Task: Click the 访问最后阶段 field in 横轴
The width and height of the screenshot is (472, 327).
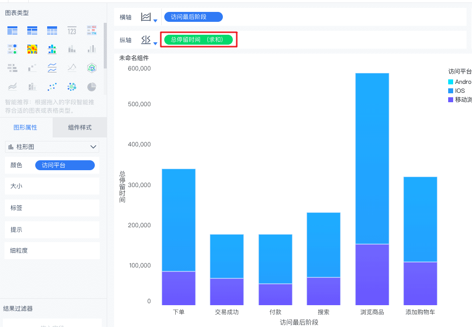Action: pyautogui.click(x=193, y=17)
